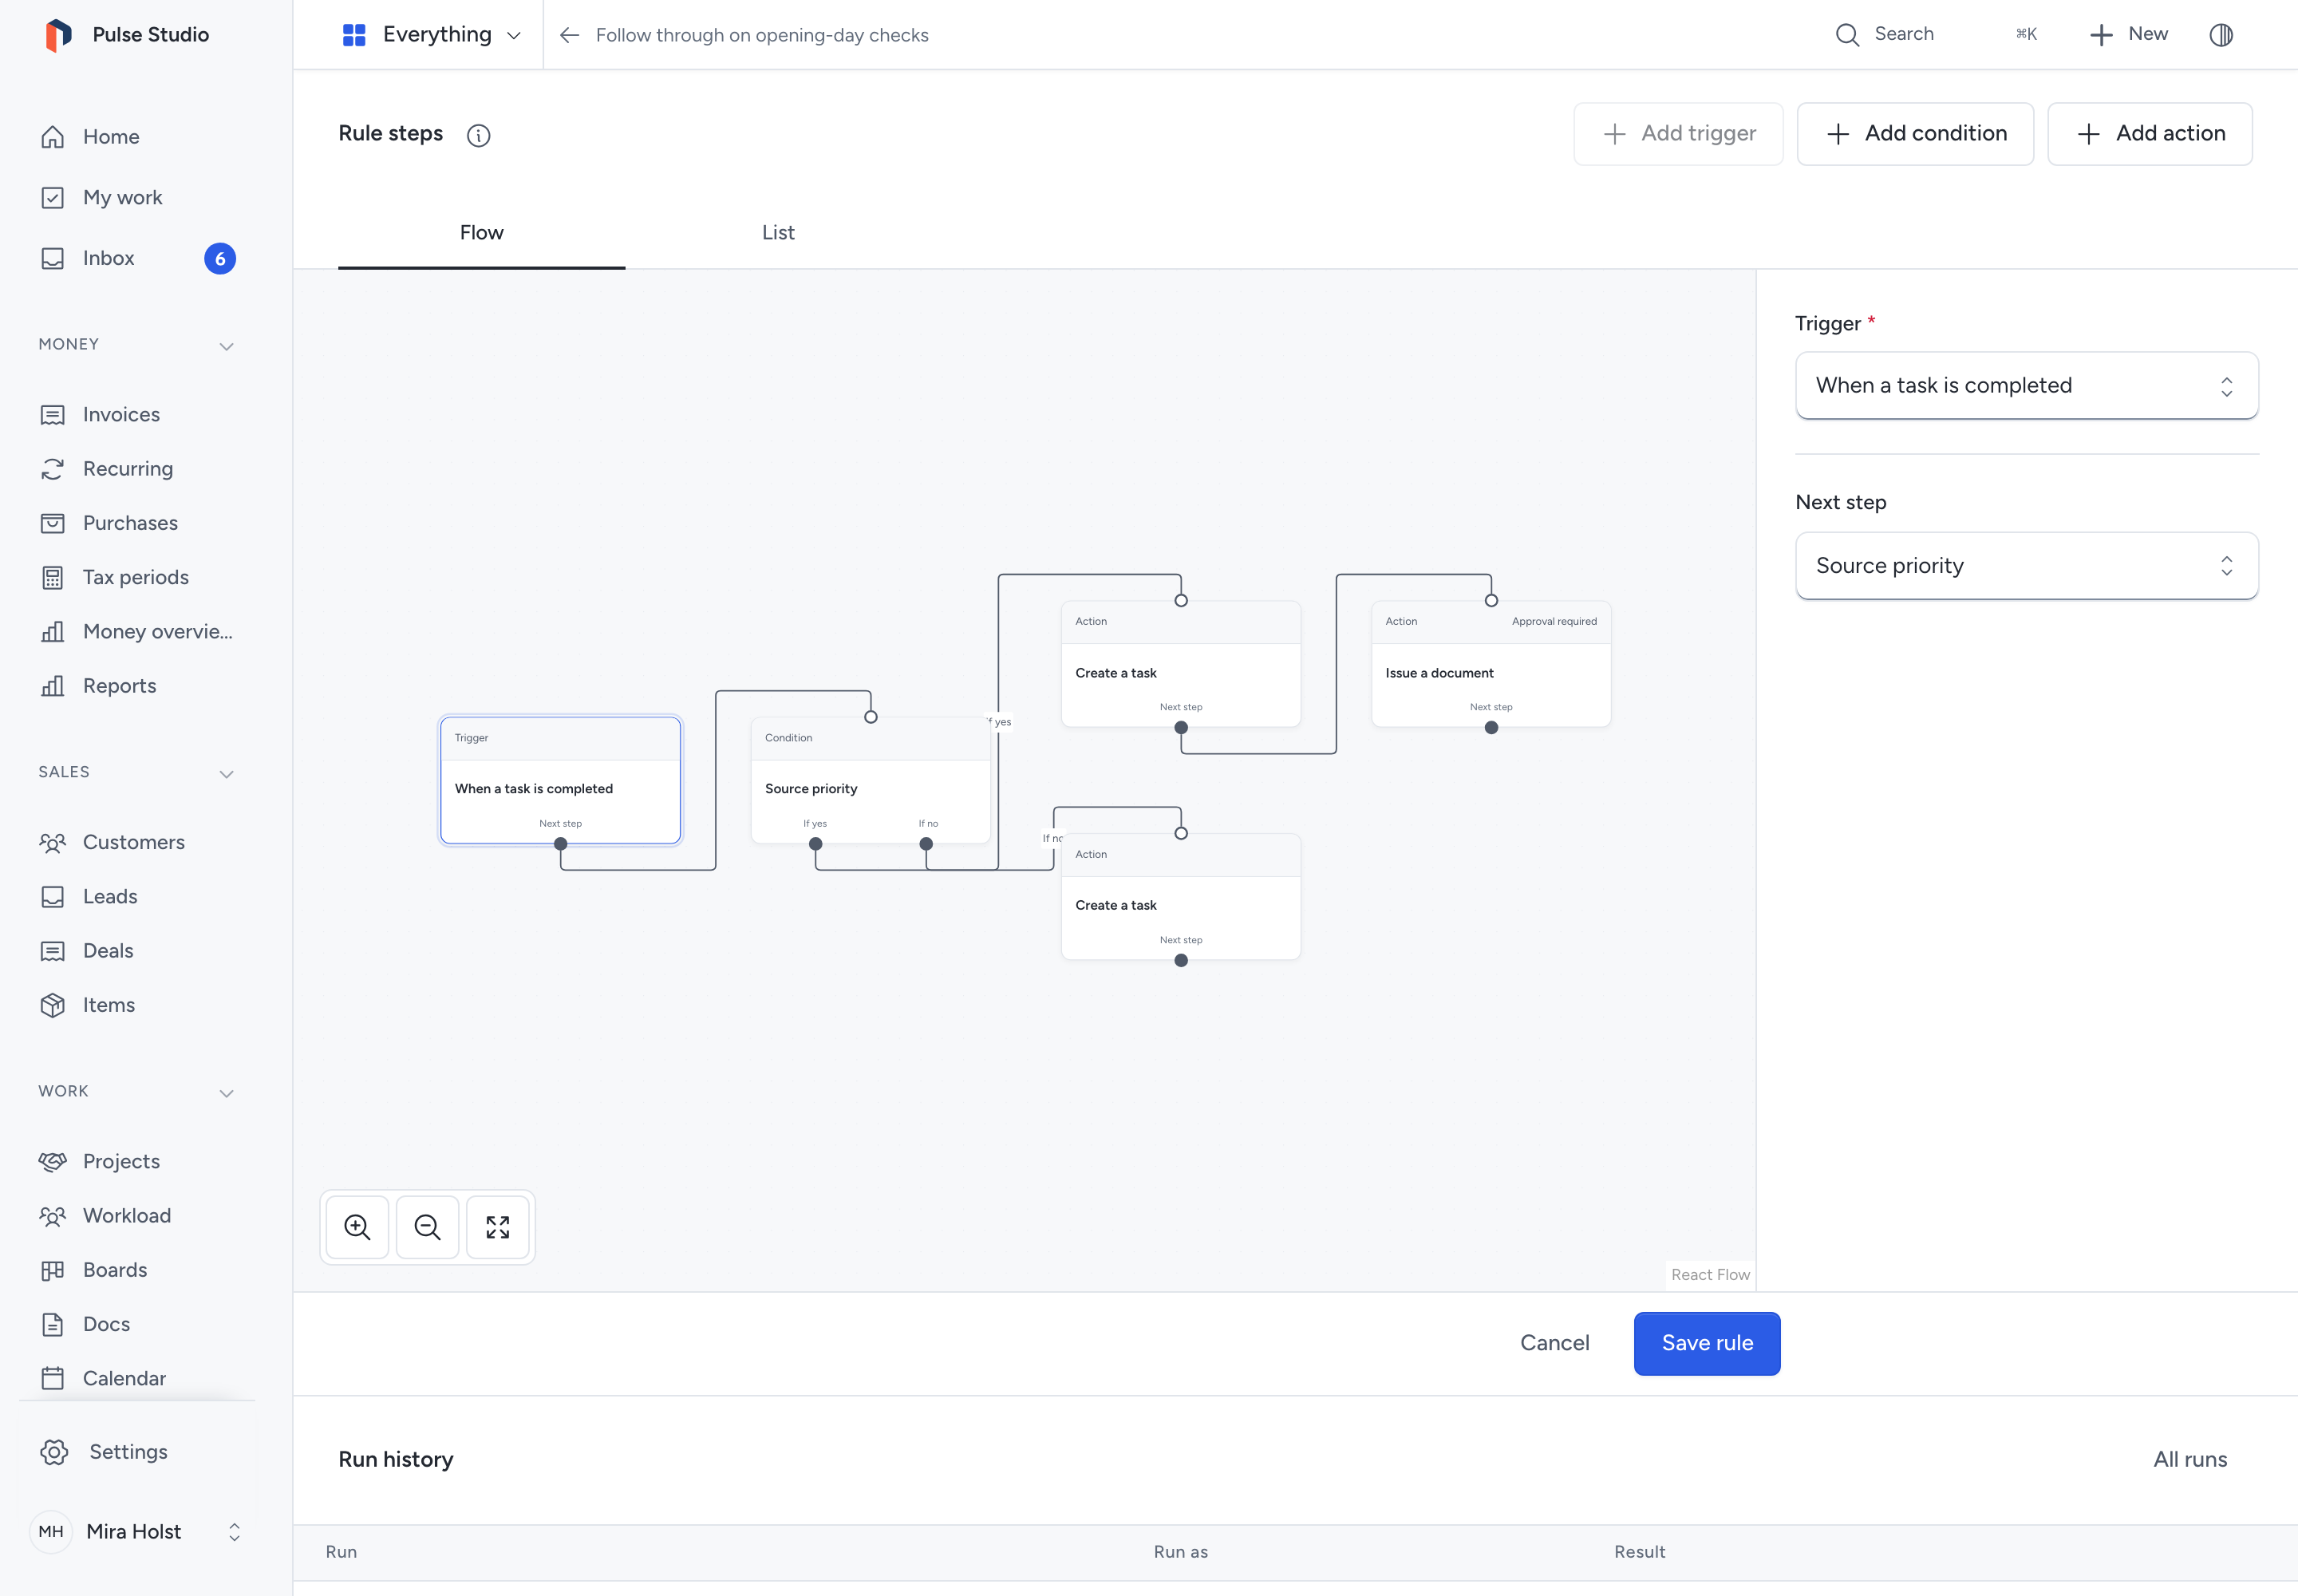Viewport: 2298px width, 1596px height.
Task: Open the Rule steps info icon
Action: [479, 135]
